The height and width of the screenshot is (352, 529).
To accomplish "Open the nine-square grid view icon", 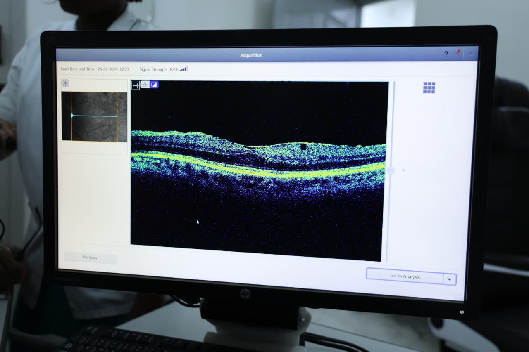I will pos(429,87).
